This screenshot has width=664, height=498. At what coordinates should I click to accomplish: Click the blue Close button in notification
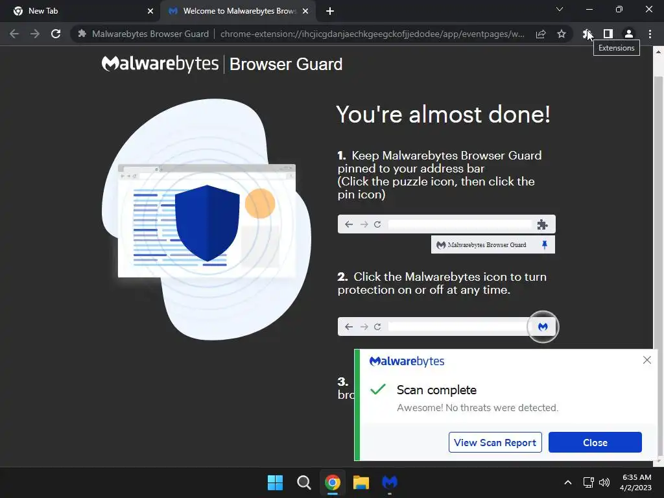[595, 442]
